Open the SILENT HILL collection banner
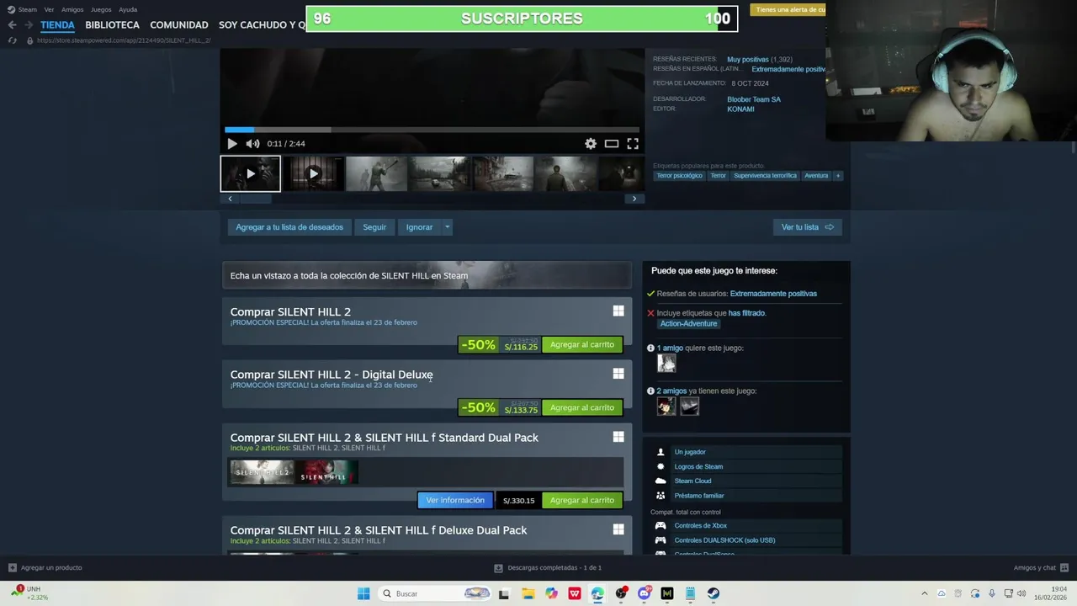Screen dimensions: 1077x606 pyautogui.click(x=427, y=275)
